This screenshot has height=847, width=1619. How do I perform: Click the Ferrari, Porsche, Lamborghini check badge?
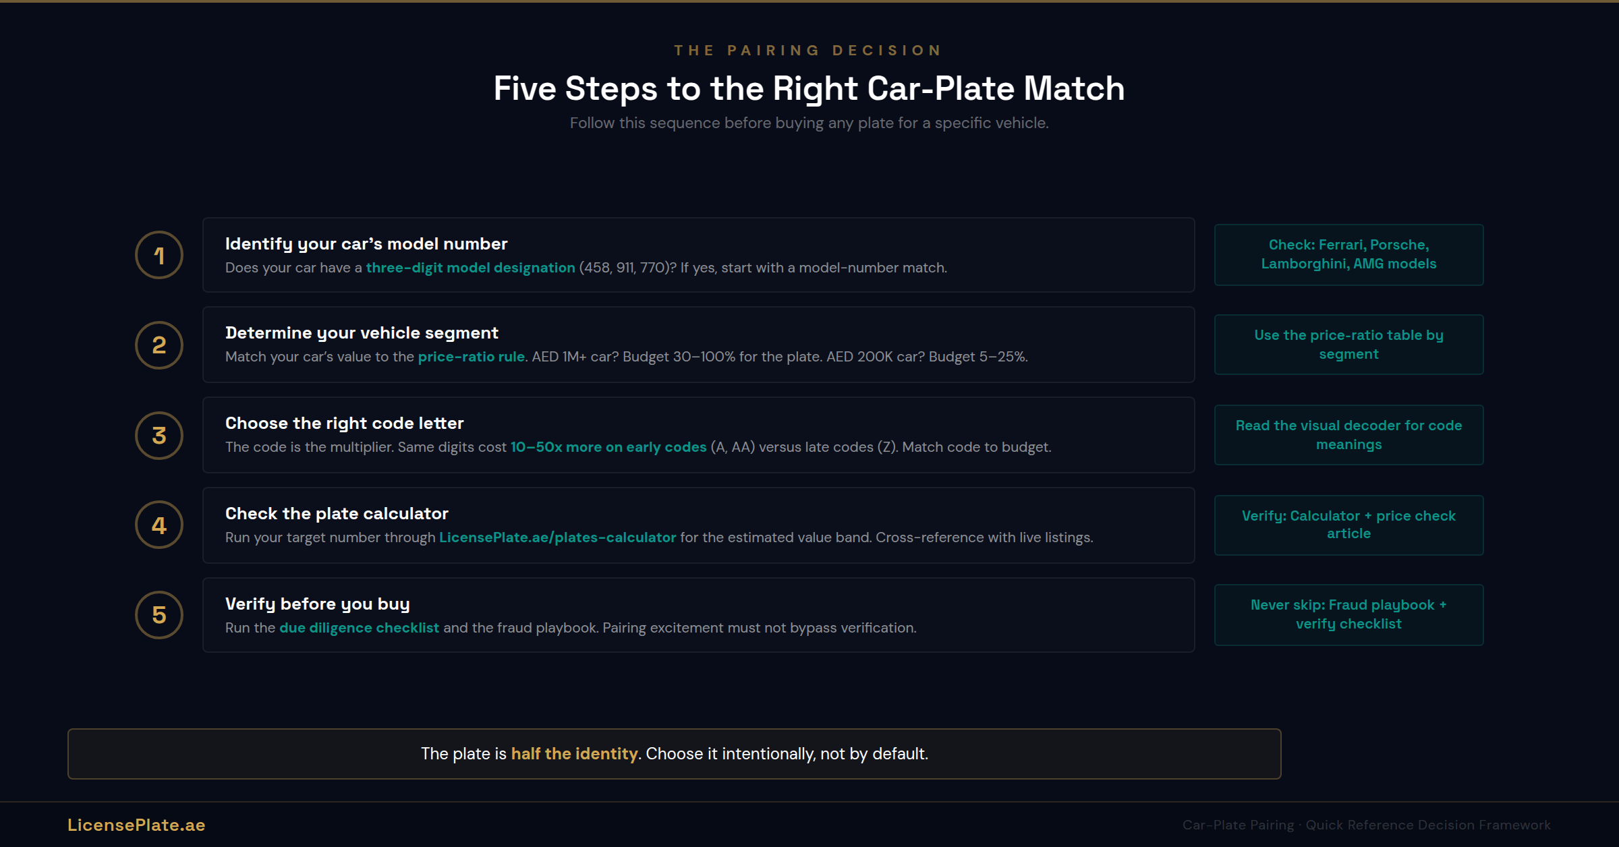pyautogui.click(x=1348, y=254)
